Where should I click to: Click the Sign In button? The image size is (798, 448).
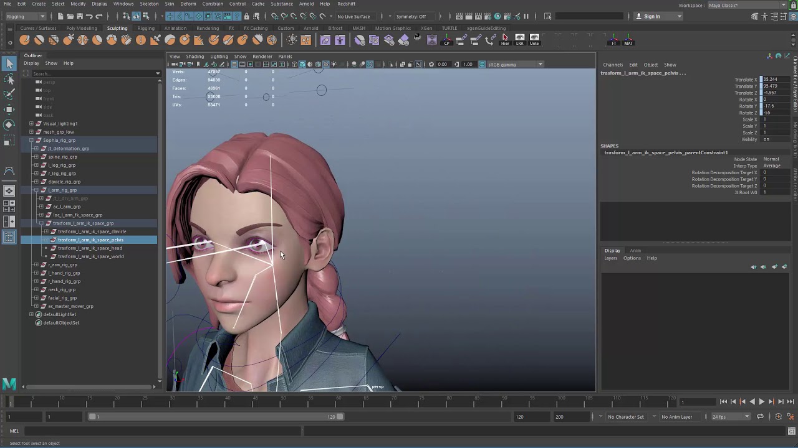(651, 16)
